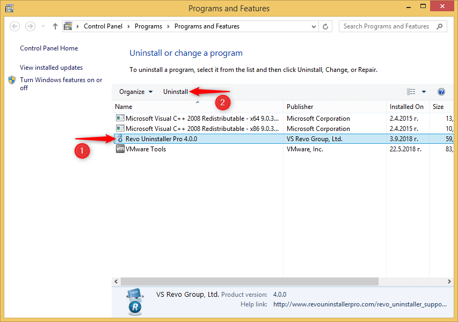Click Programs and Features breadcrumb

[x=207, y=26]
